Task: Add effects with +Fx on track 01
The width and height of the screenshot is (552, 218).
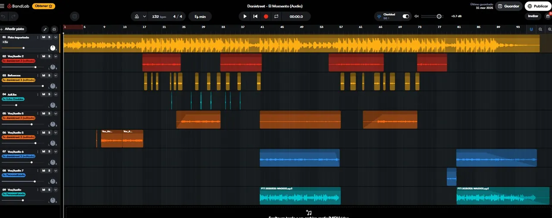Action: (5, 42)
